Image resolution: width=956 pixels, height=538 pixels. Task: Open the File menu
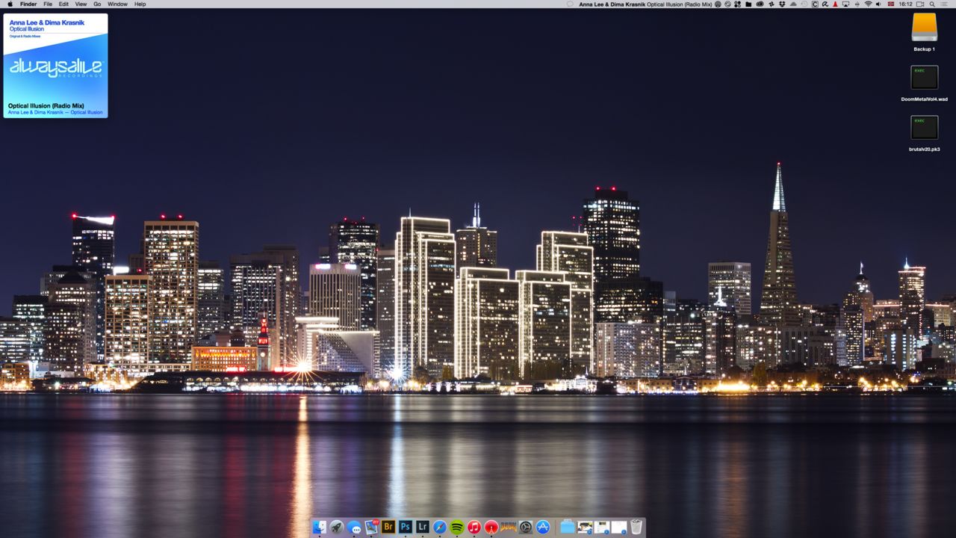click(48, 4)
